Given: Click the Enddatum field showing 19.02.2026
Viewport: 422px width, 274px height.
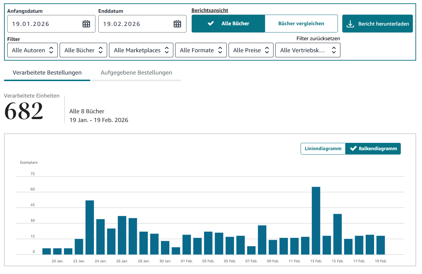Looking at the screenshot, I should (x=142, y=24).
